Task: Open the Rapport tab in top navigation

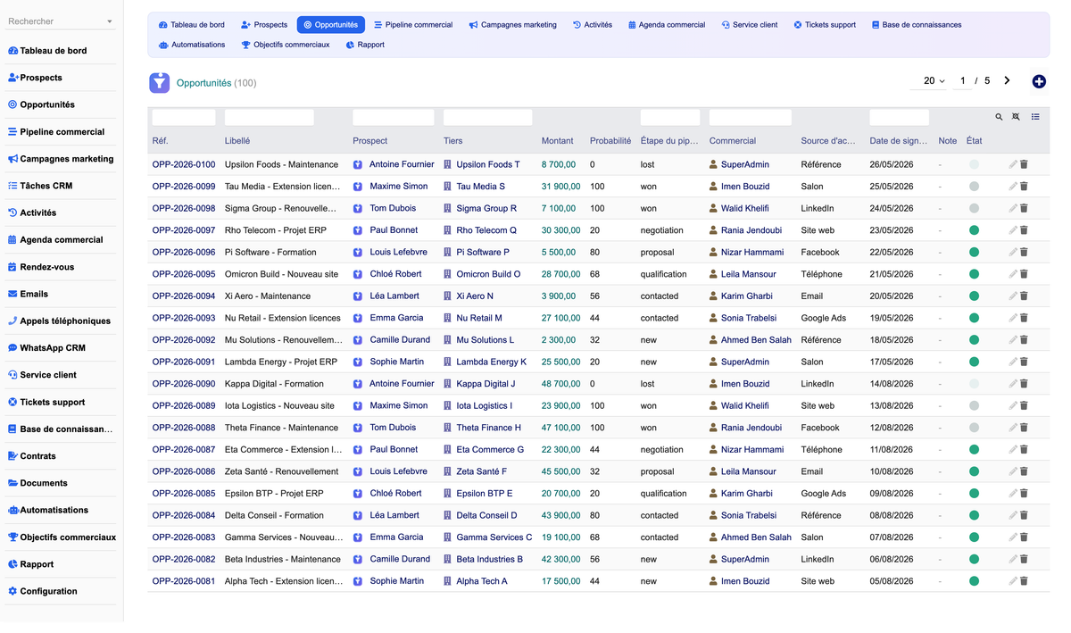Action: click(365, 45)
